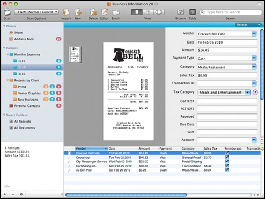Open the Category dropdown arrow
This screenshot has width=265, height=199.
click(x=254, y=67)
